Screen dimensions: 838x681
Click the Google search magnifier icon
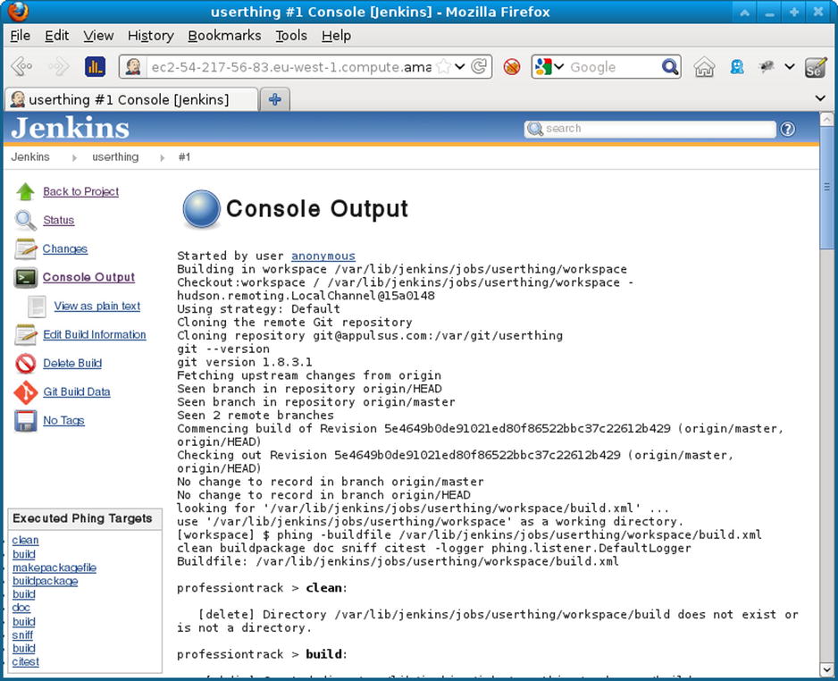coord(670,67)
